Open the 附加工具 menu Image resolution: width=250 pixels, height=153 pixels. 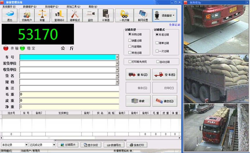tap(73, 6)
